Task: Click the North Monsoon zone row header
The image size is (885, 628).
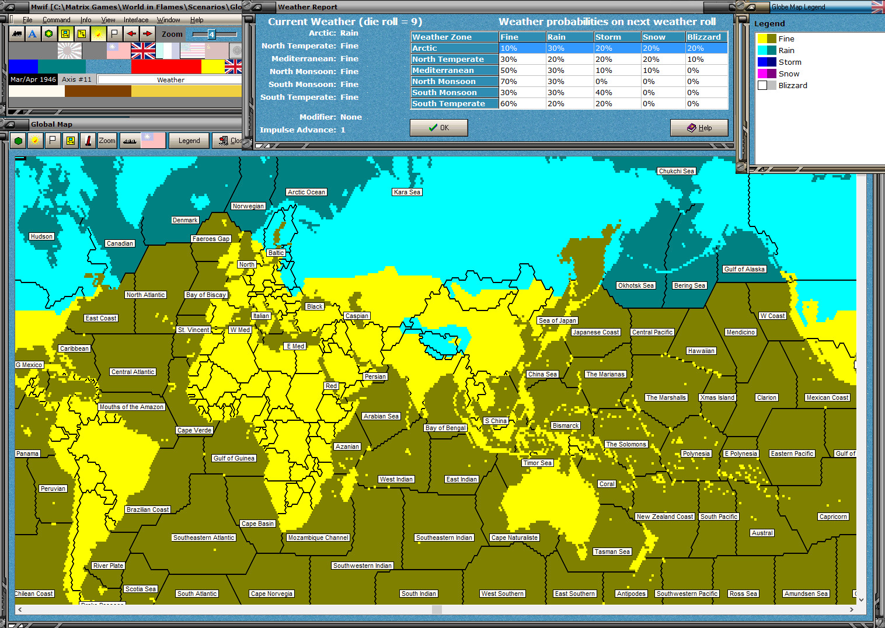Action: 455,82
